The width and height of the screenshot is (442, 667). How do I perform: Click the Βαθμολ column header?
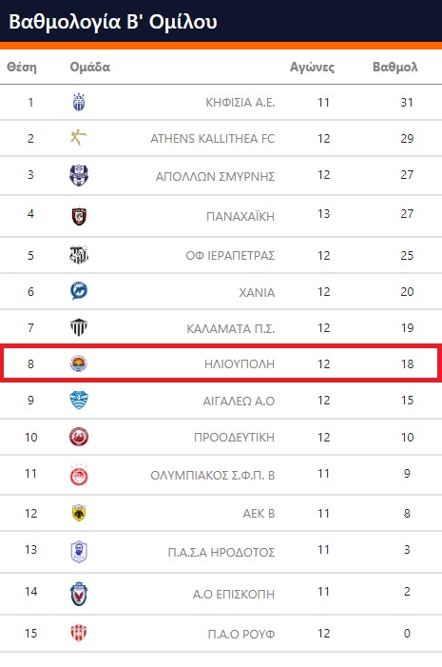click(395, 68)
